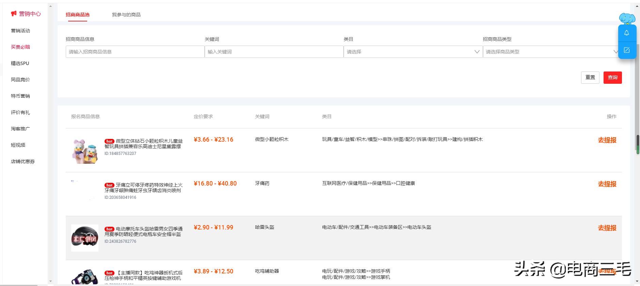Click 去提报 for 牙痛药 row
The image size is (640, 286).
click(607, 184)
